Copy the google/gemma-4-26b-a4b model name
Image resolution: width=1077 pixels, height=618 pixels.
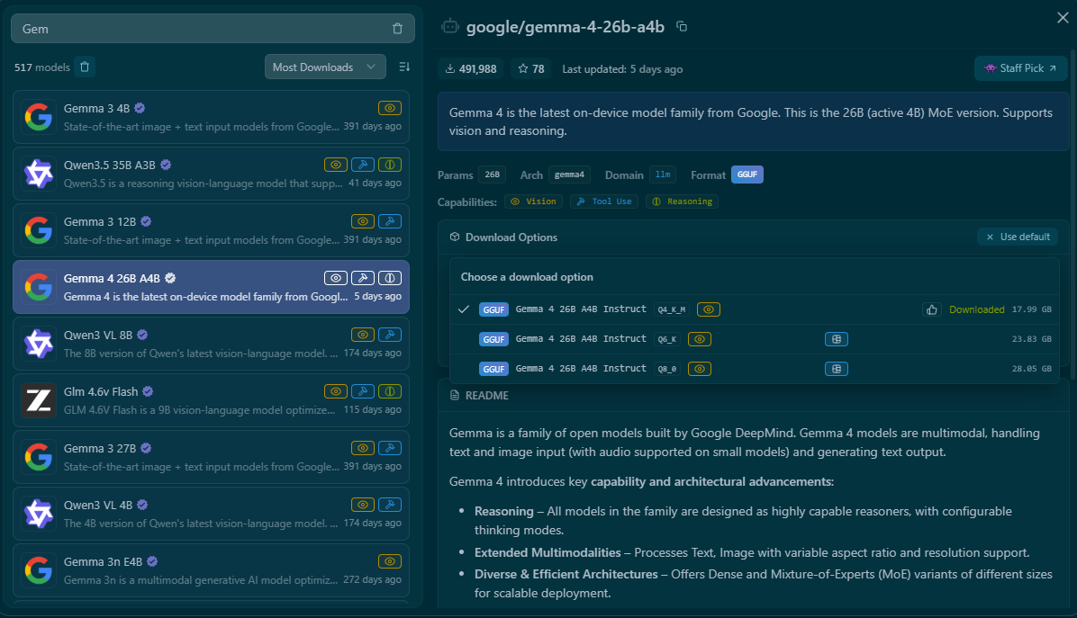tap(682, 27)
